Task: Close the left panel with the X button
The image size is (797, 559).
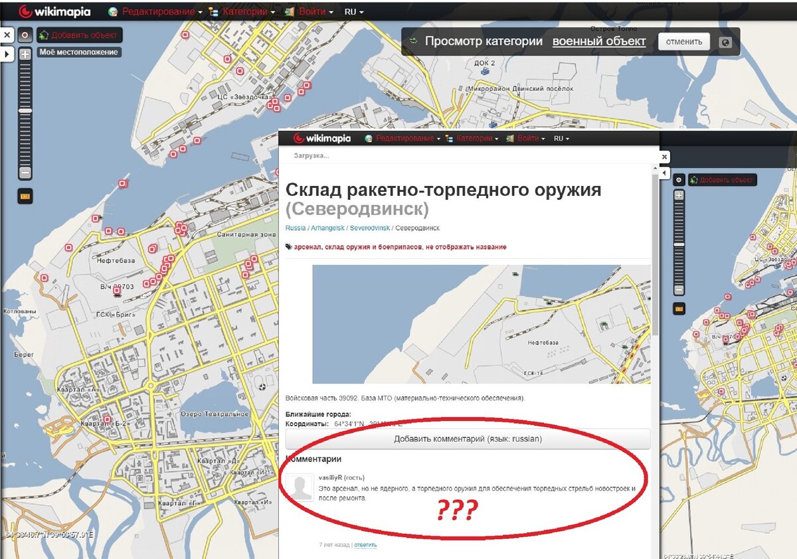Action: click(7, 35)
